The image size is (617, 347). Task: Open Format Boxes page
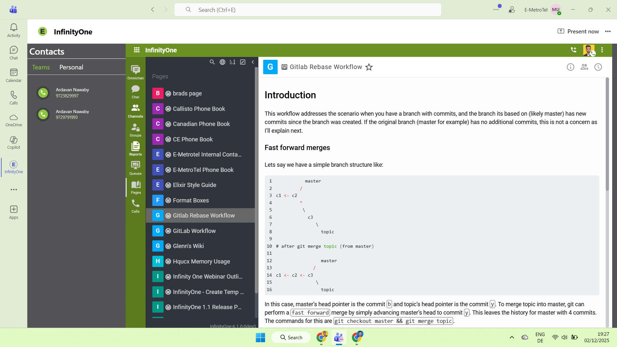pos(200,200)
